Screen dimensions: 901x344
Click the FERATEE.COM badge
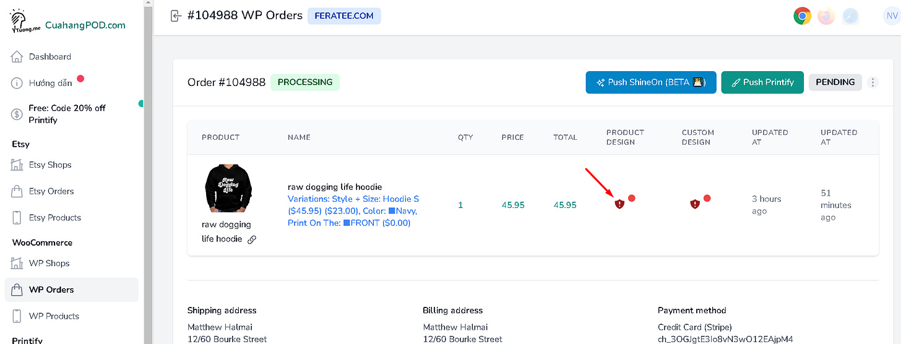pyautogui.click(x=344, y=16)
